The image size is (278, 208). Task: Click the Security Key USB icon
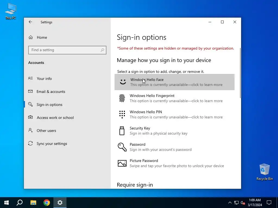click(122, 131)
